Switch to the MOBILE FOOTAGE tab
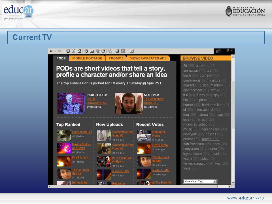272x204 pixels. point(87,58)
